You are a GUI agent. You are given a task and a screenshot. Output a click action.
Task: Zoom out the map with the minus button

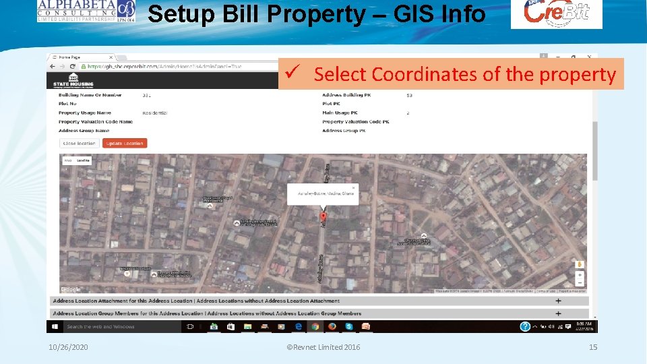(580, 282)
